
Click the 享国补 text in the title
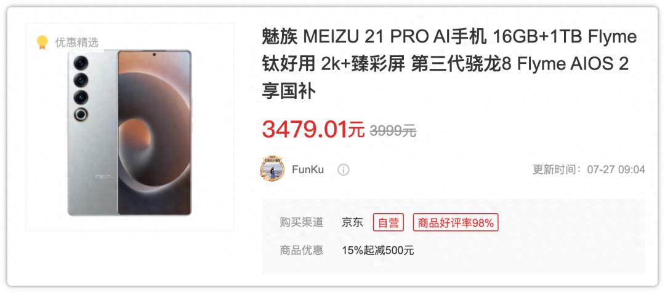[x=289, y=92]
